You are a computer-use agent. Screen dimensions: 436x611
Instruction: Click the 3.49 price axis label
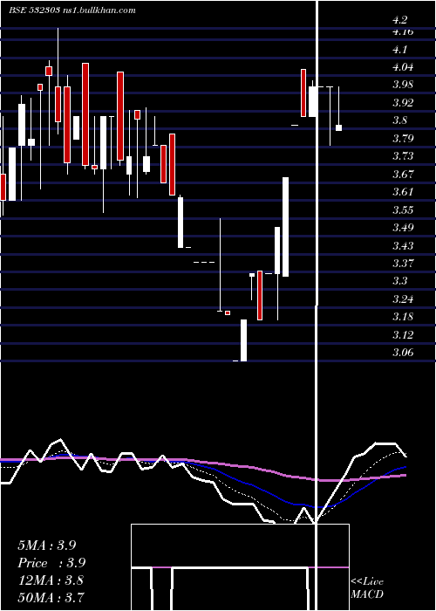point(403,228)
